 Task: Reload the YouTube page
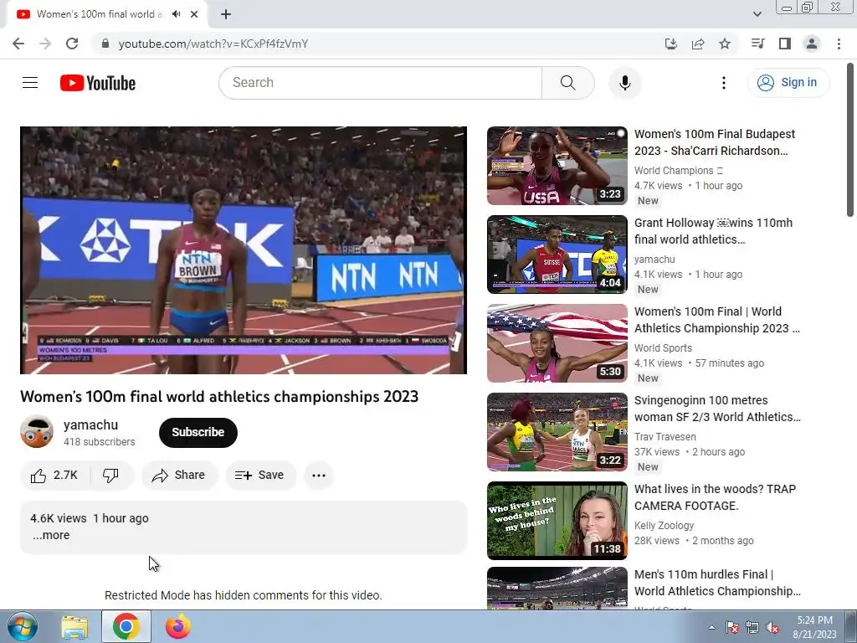tap(72, 44)
